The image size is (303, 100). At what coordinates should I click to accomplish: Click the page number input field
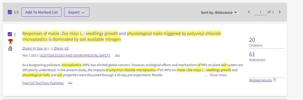260,12
